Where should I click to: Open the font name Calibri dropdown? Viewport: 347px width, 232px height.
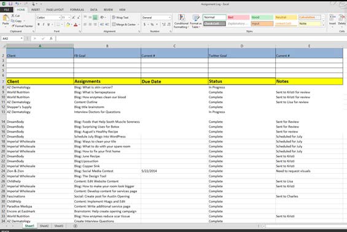point(60,17)
